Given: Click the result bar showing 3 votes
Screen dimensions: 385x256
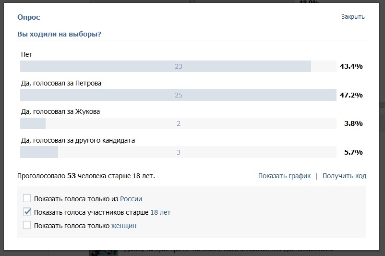Looking at the screenshot, I should [178, 152].
